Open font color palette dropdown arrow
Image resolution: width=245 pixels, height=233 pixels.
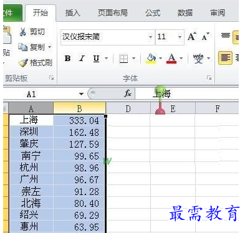pyautogui.click(x=181, y=58)
